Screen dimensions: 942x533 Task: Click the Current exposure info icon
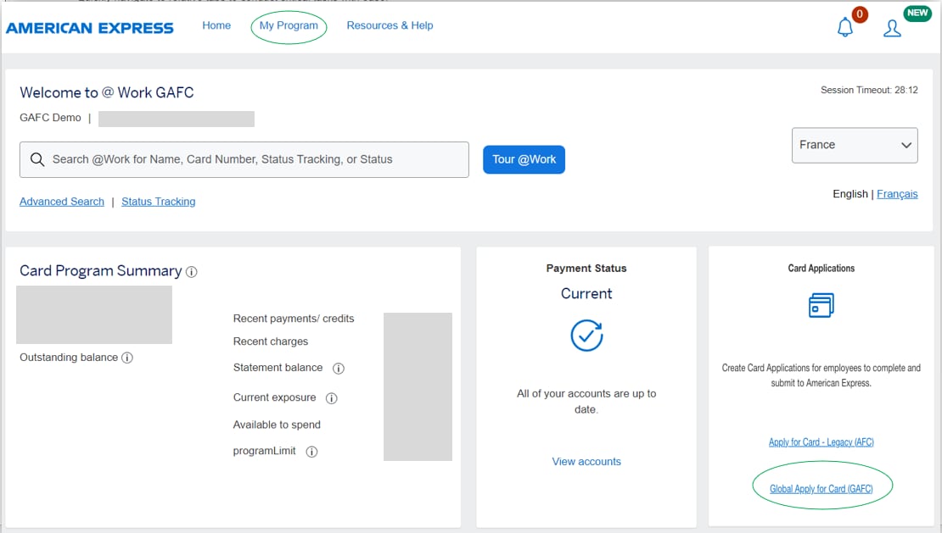coord(332,398)
